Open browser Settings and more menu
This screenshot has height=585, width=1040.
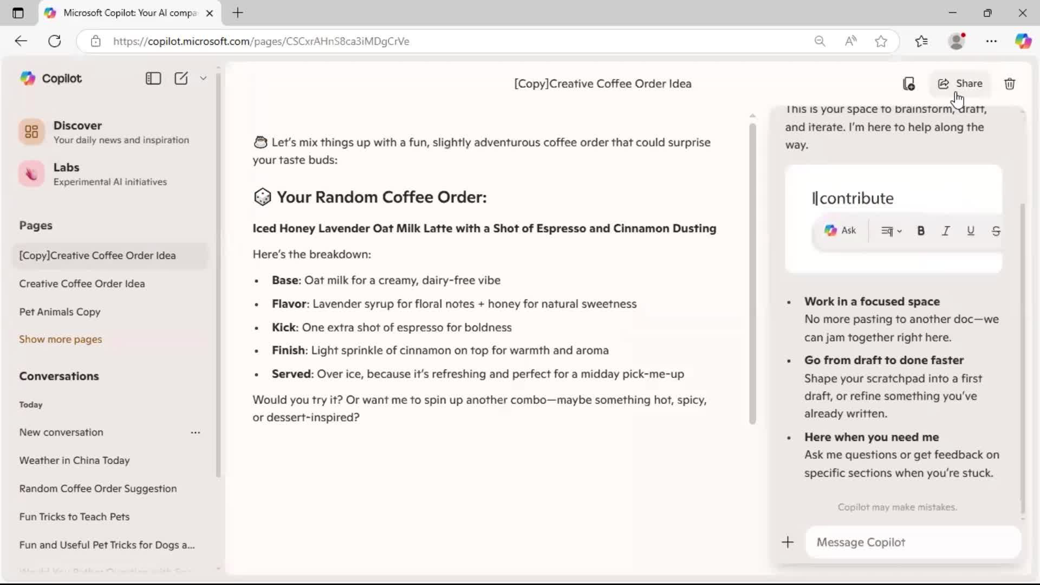point(991,41)
